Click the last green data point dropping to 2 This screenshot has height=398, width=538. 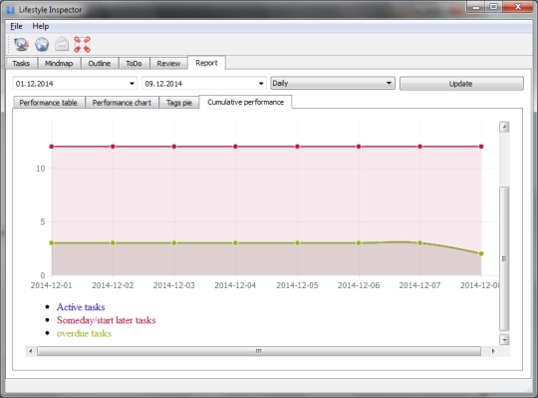(481, 253)
